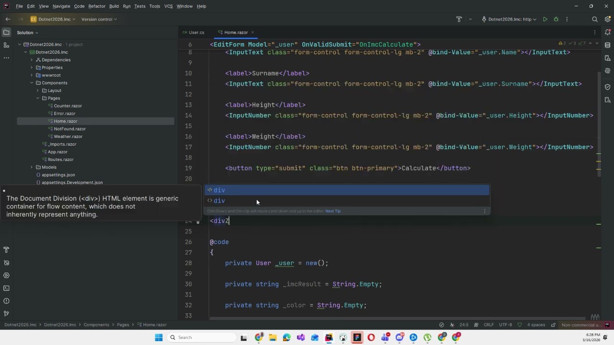Open the Git tool window icon
Screen dimensions: 614x345
[x=6, y=313]
